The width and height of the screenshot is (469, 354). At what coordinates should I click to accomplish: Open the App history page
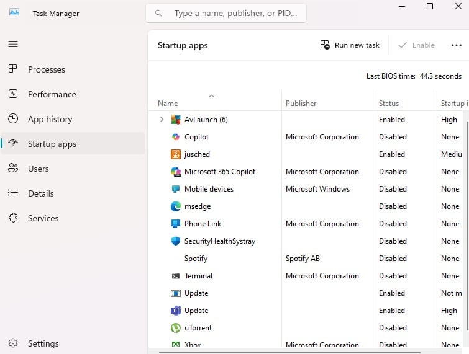[x=73, y=119]
